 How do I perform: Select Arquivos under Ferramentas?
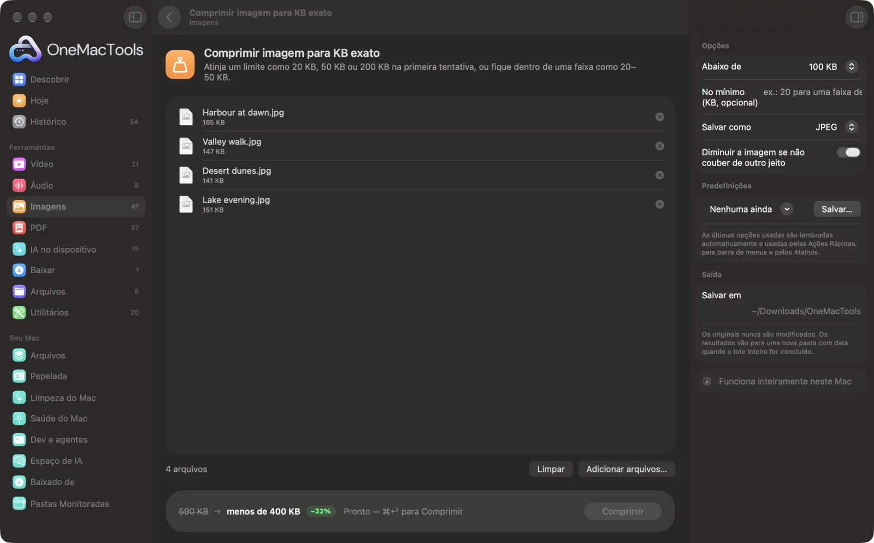point(76,292)
